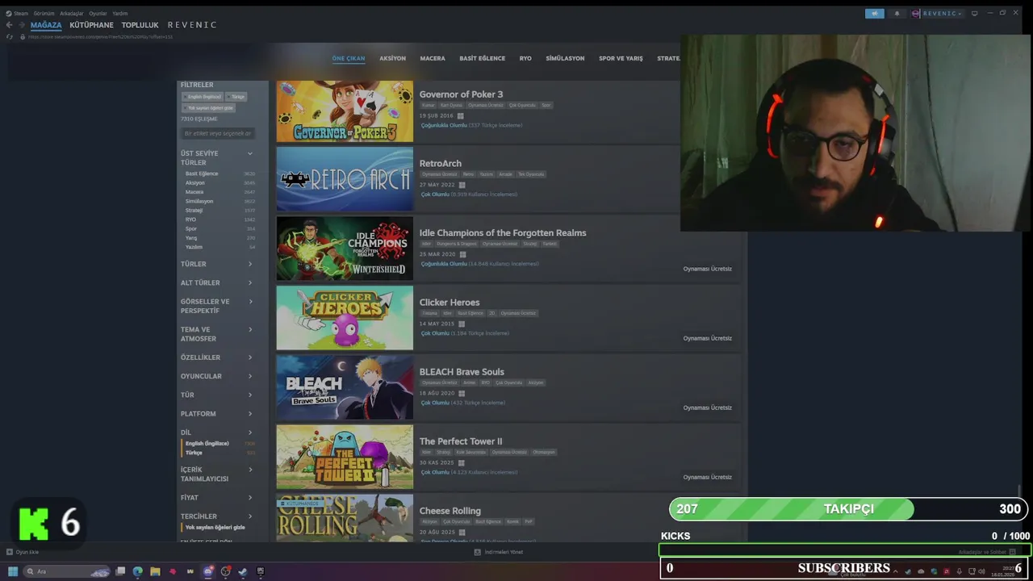Image resolution: width=1033 pixels, height=581 pixels.
Task: Toggle the Yarış genre filter
Action: 191,237
